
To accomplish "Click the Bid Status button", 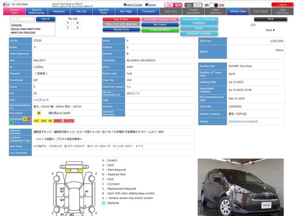I will [160, 25].
